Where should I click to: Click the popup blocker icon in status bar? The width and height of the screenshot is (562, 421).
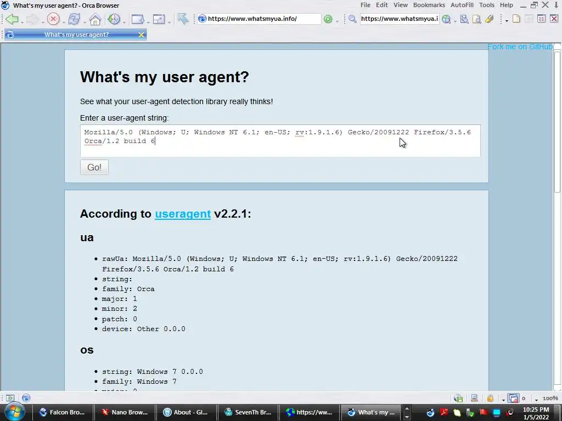(513, 398)
